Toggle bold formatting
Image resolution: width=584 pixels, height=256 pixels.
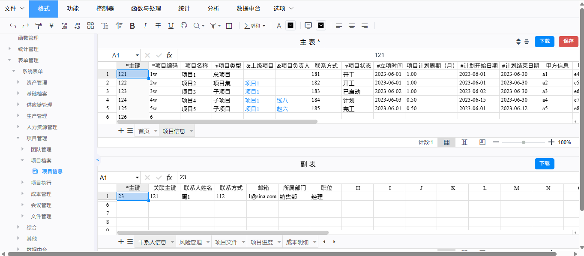click(132, 26)
